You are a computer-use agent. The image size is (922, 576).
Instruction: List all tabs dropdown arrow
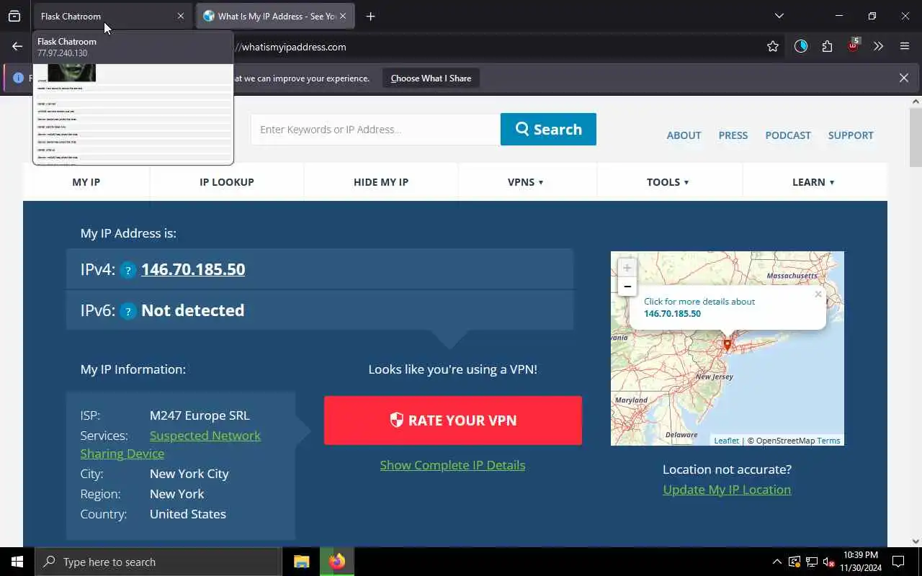[779, 16]
